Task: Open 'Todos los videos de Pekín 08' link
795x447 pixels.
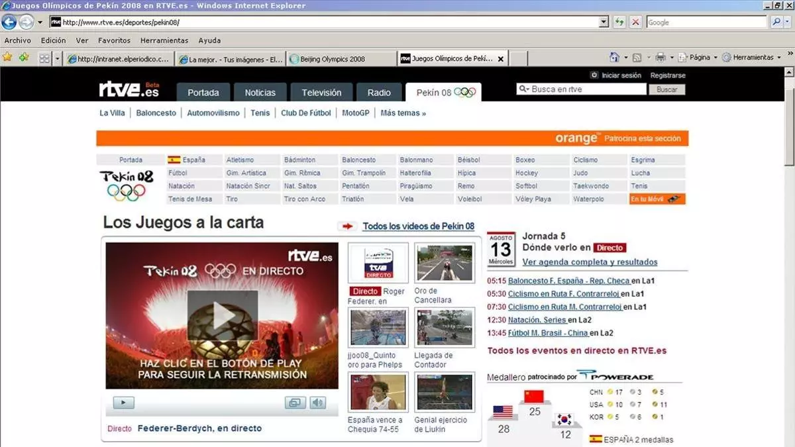Action: click(x=418, y=226)
